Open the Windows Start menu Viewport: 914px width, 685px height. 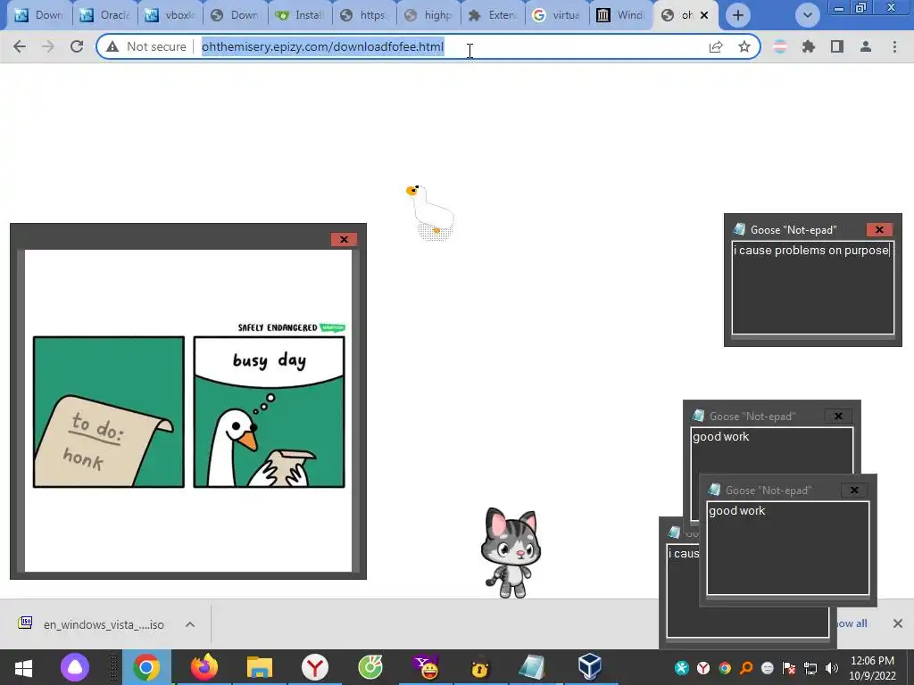pos(23,667)
